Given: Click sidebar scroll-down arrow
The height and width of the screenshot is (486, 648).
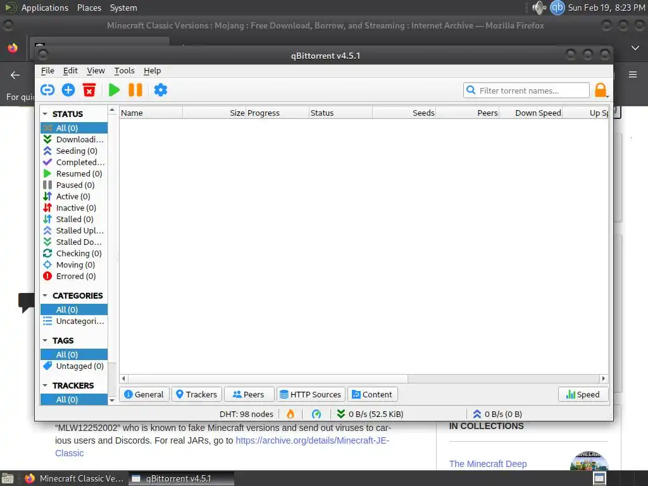Looking at the screenshot, I should click(112, 400).
